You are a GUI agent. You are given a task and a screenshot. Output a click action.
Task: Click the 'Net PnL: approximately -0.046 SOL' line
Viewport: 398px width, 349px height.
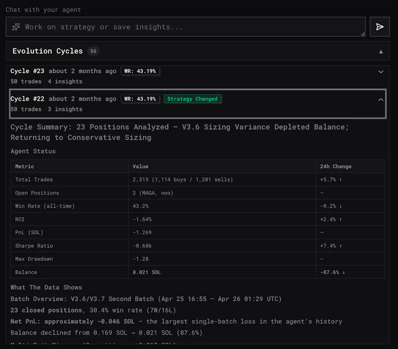tap(176, 321)
